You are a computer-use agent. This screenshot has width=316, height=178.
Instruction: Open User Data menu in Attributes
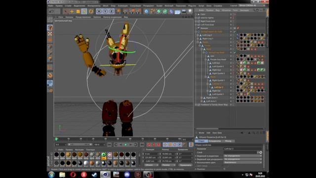pyautogui.click(x=217, y=133)
